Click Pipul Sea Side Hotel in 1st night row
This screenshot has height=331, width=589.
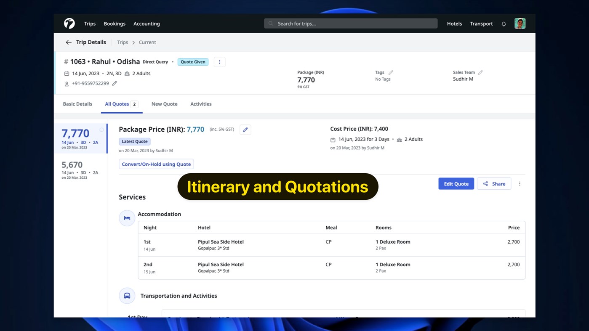click(x=221, y=242)
